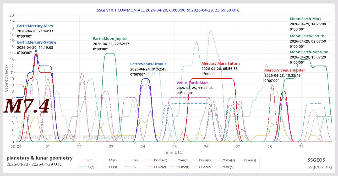Select the dotted LG(s) legend icon

point(105,167)
